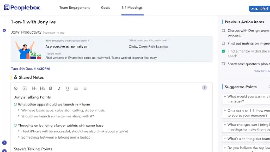Click 'Should we launch some games' note line
Screen dimensions: 270x152
tap(57, 116)
